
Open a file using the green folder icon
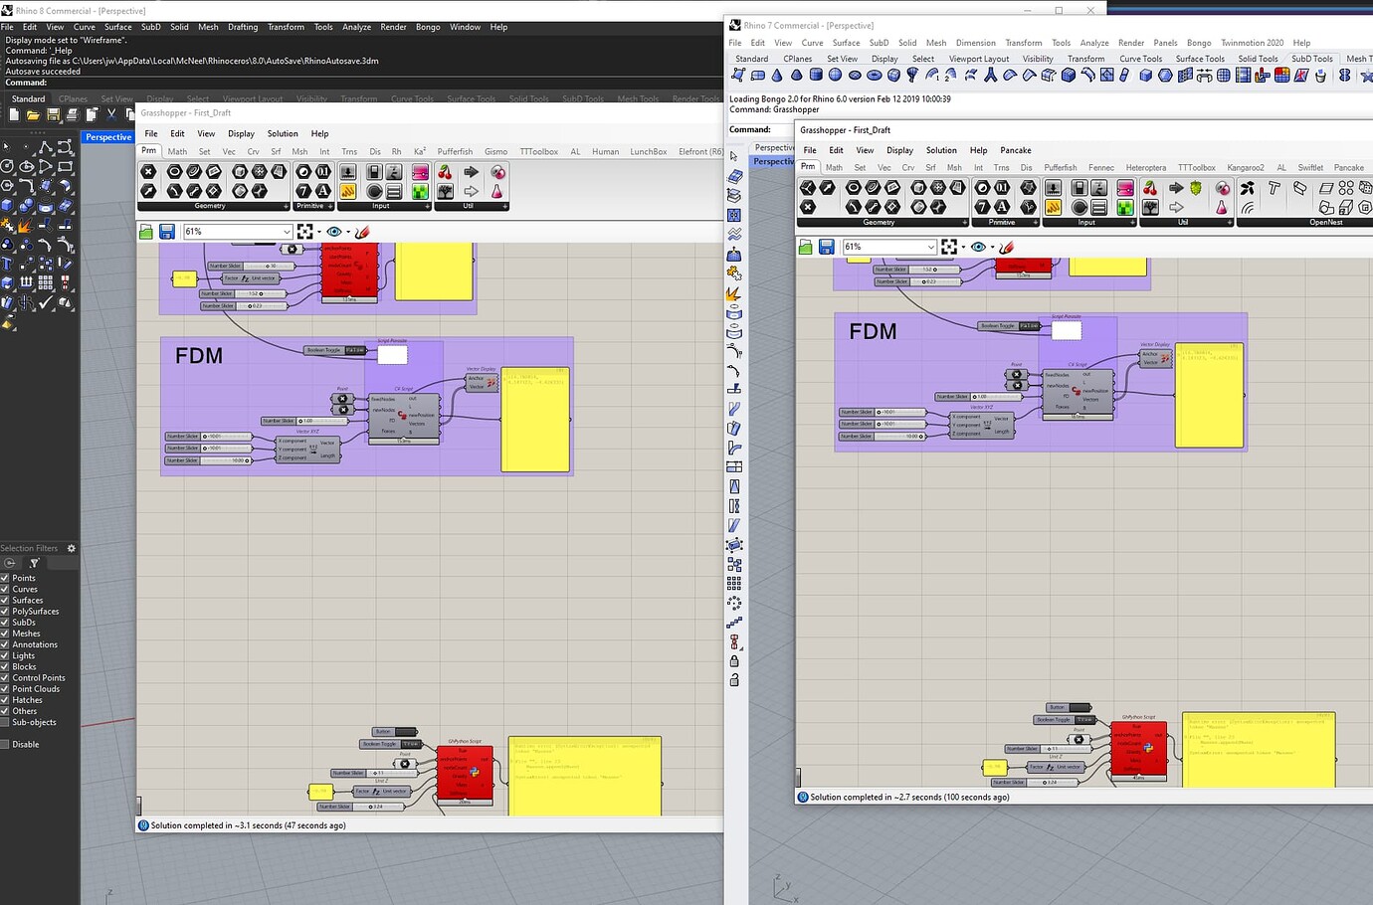[x=145, y=231]
